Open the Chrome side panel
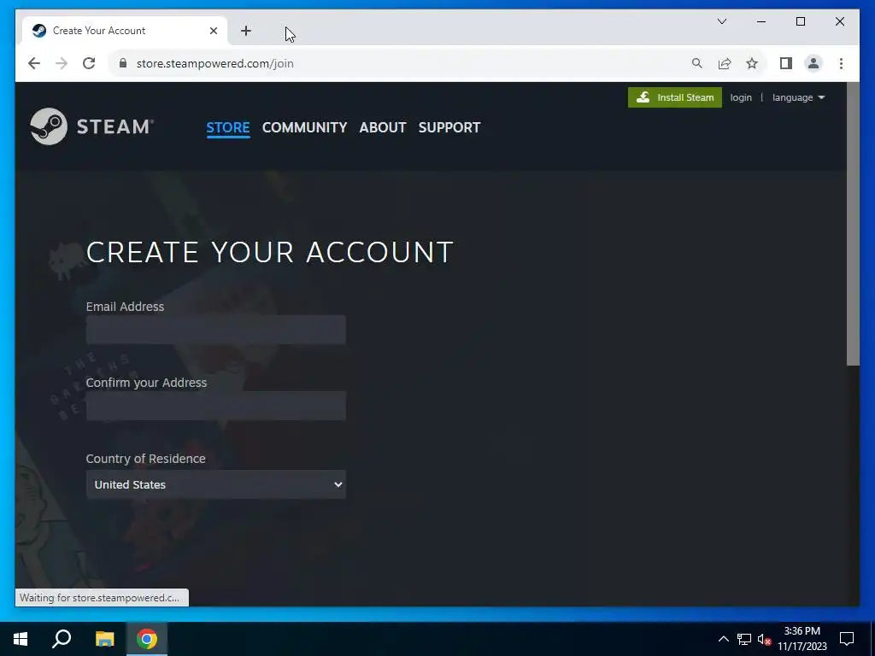The image size is (875, 656). [786, 63]
